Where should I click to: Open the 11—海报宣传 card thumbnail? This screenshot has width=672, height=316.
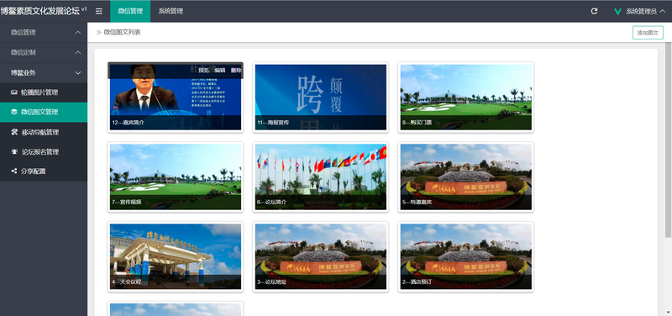click(321, 97)
